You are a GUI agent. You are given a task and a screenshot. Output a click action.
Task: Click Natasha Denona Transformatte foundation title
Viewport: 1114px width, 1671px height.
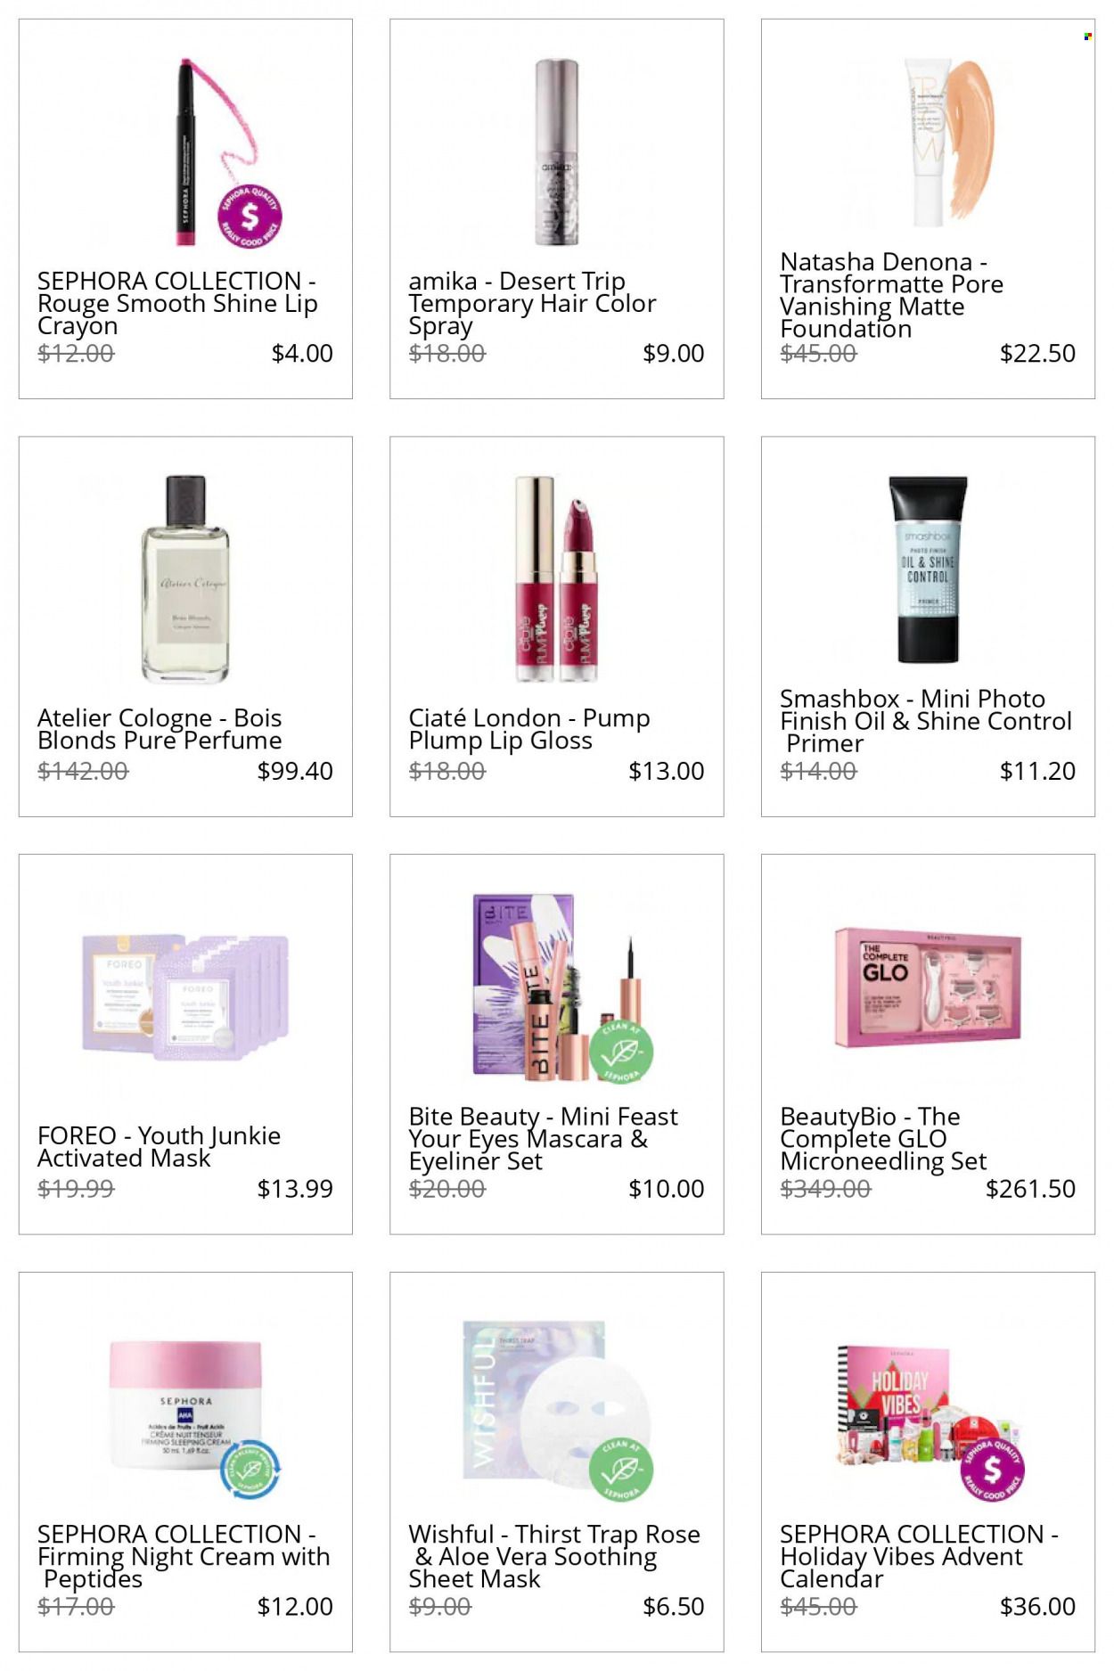891,295
